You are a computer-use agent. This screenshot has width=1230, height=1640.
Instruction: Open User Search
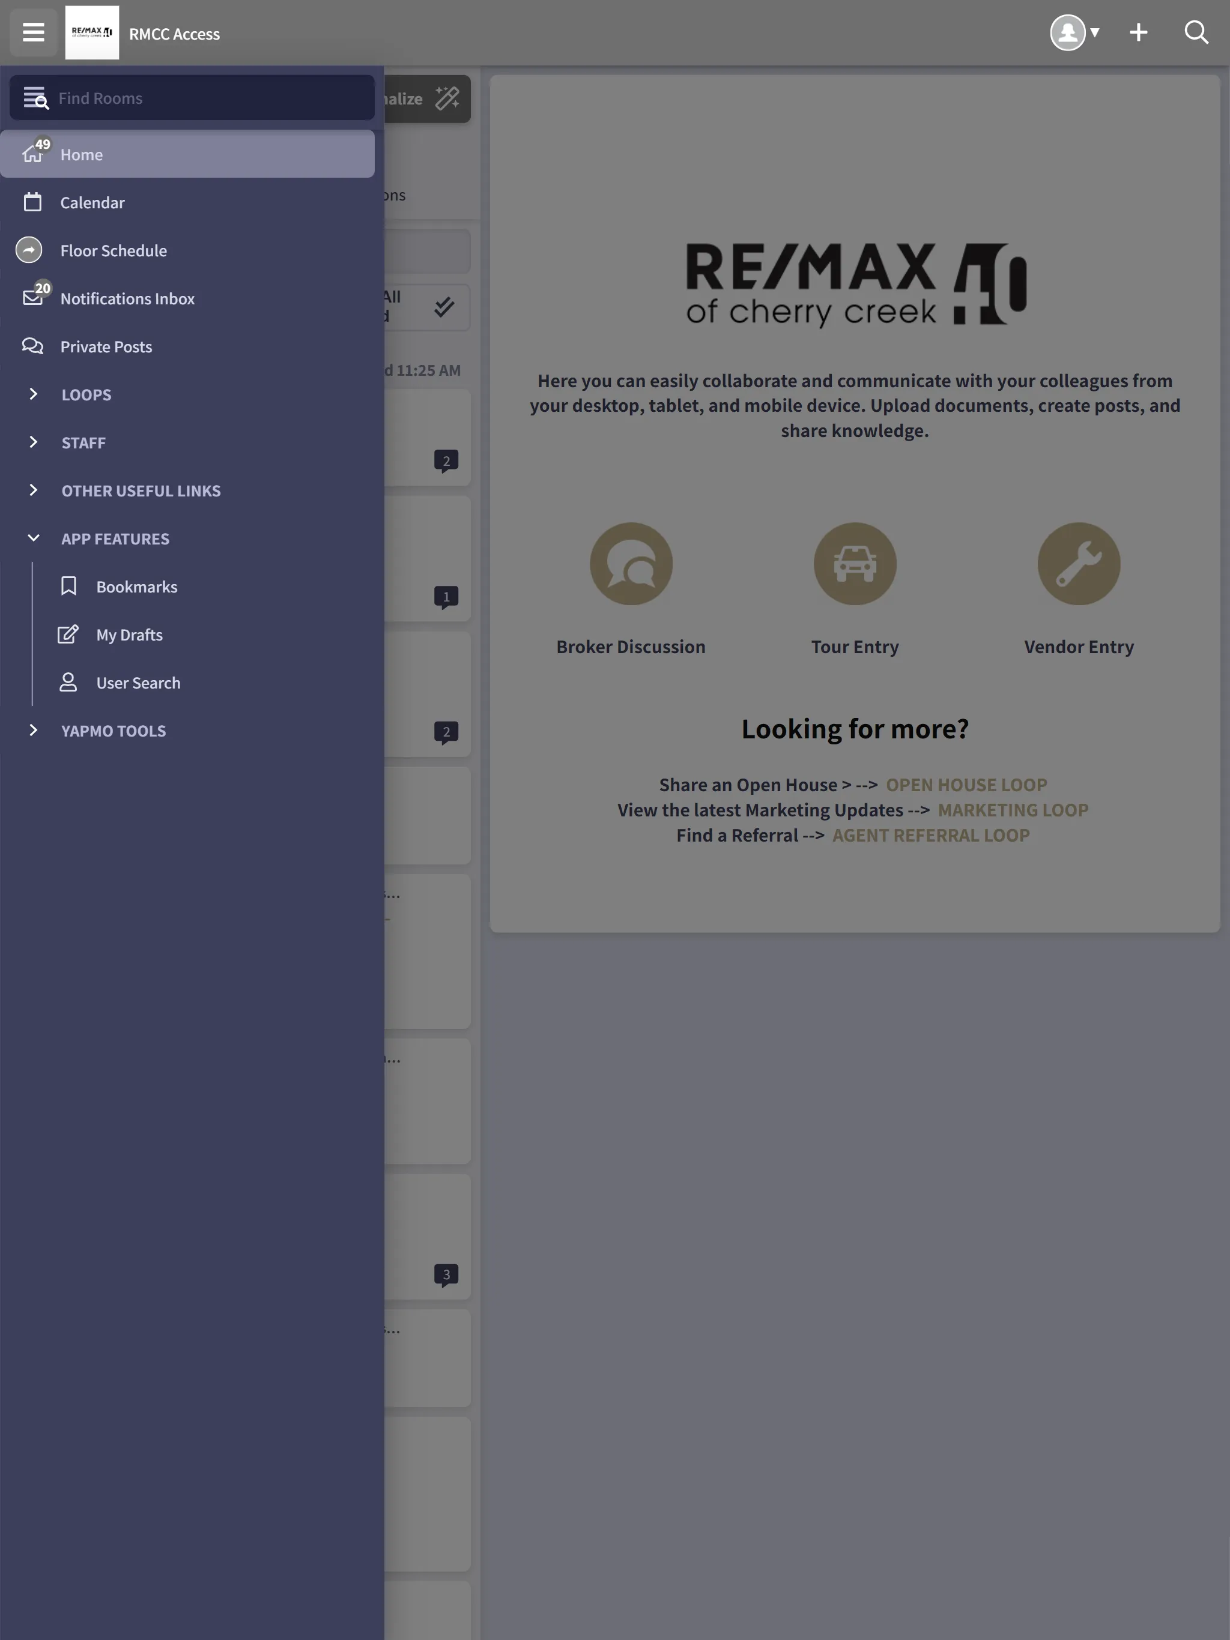pos(204,683)
